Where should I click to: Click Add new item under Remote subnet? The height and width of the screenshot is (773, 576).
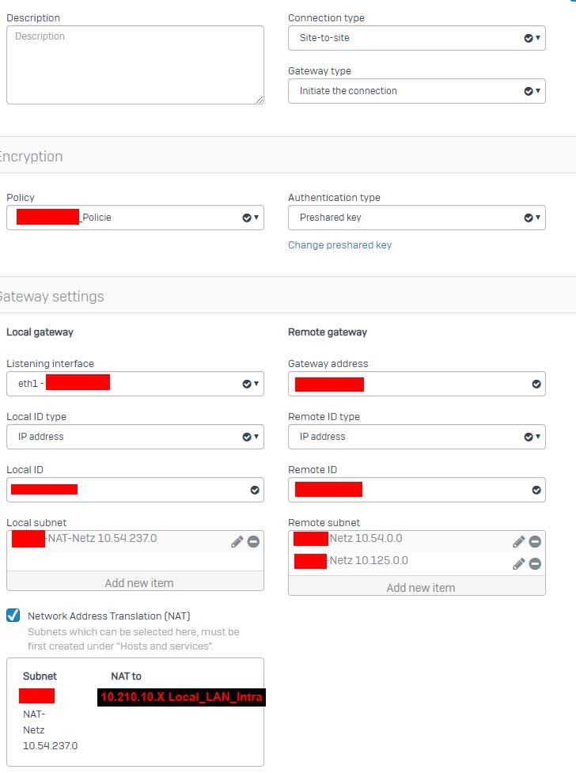tap(420, 588)
